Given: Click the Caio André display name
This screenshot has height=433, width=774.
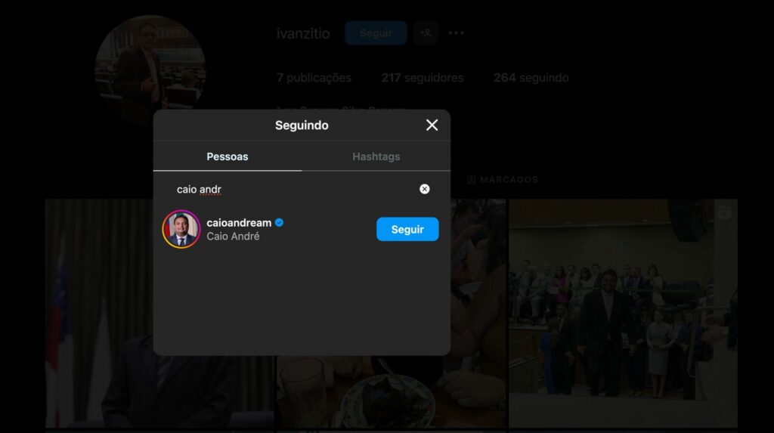Looking at the screenshot, I should [x=233, y=237].
